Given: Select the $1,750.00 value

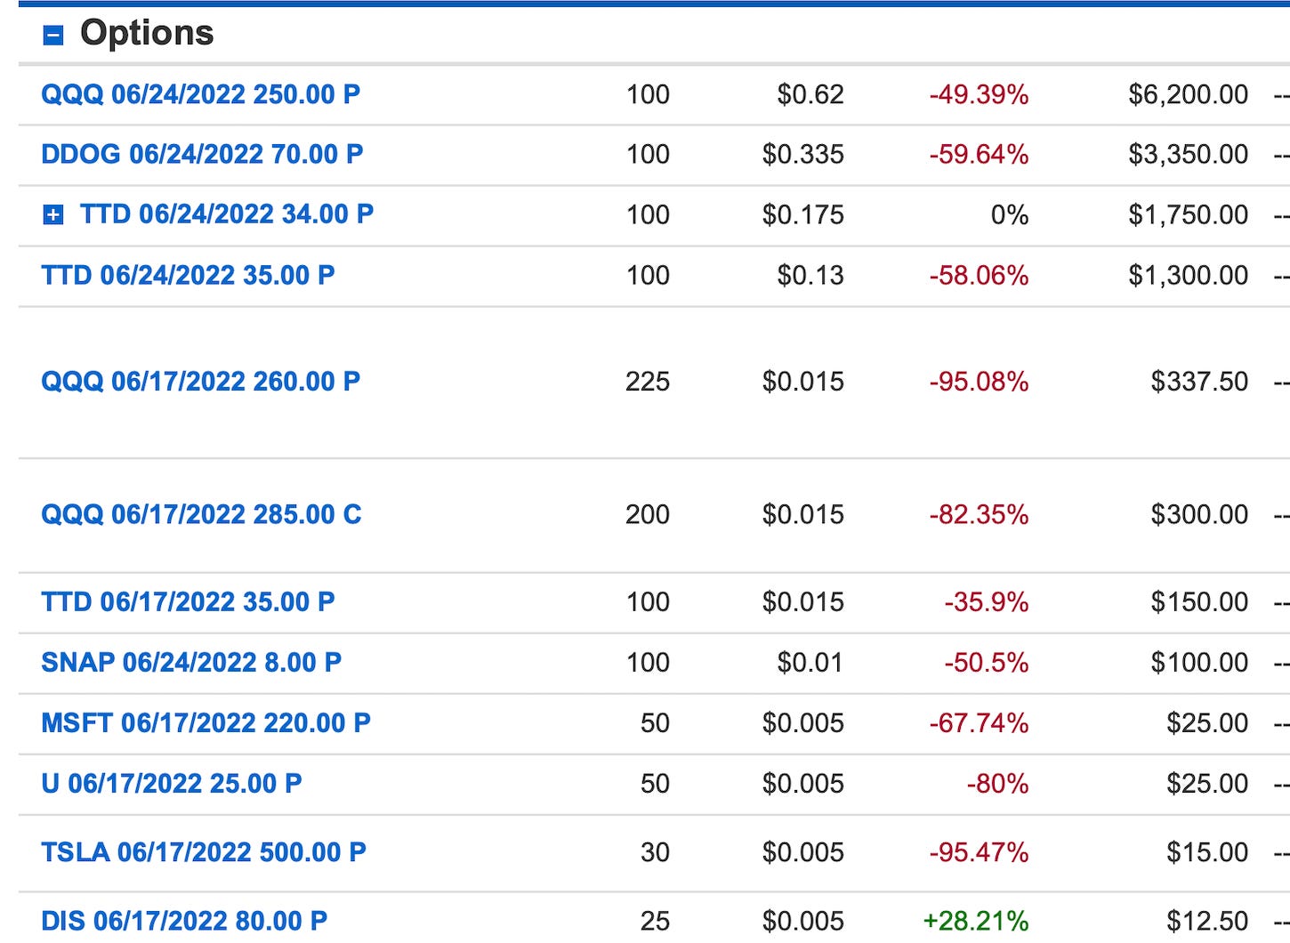Looking at the screenshot, I should point(1189,214).
